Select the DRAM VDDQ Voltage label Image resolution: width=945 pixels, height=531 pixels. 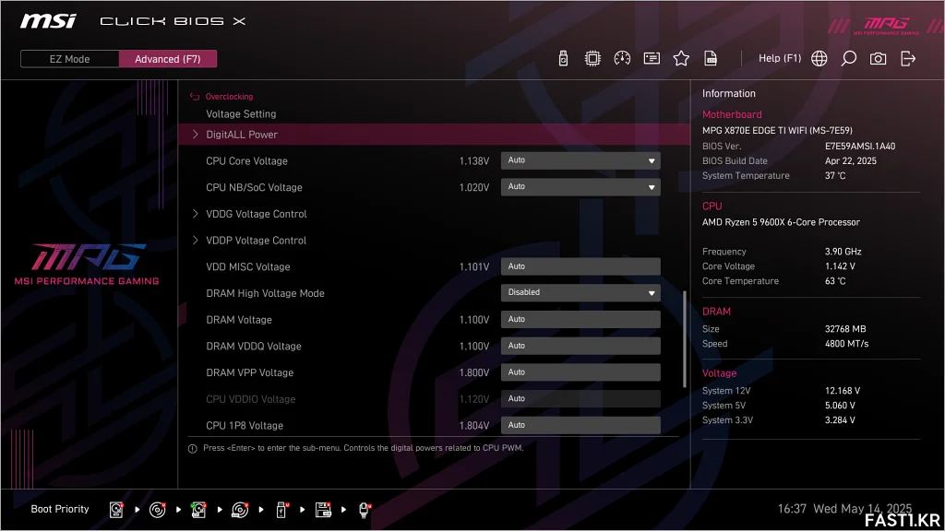tap(253, 347)
